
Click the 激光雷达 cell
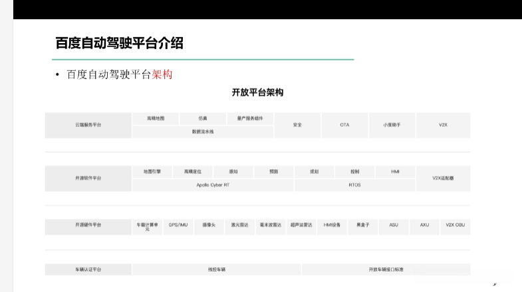point(239,227)
